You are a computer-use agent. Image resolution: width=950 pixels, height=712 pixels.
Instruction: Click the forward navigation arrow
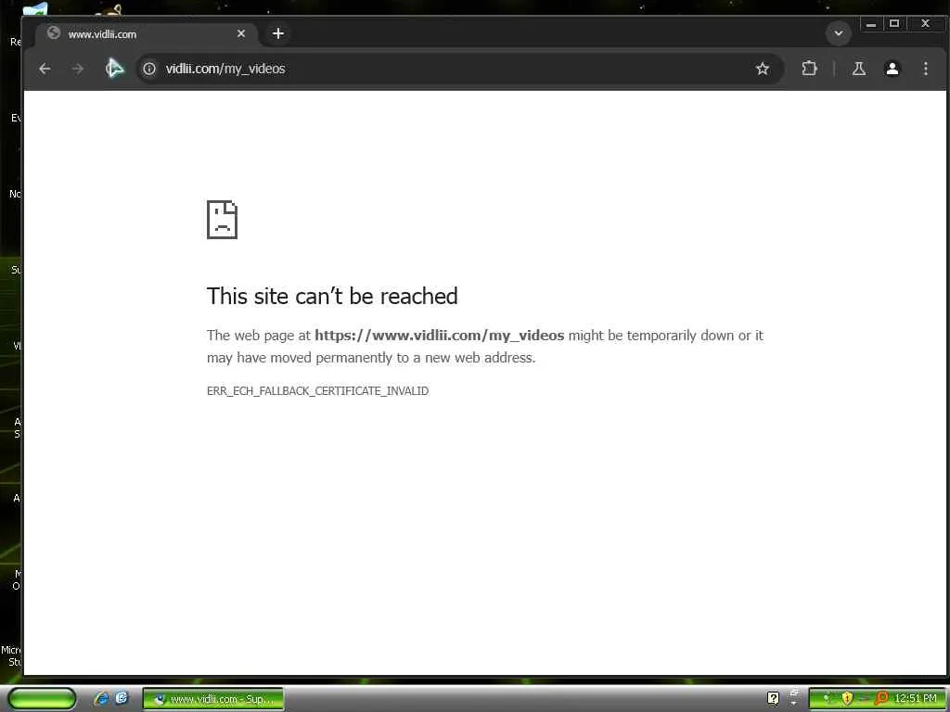pyautogui.click(x=78, y=69)
